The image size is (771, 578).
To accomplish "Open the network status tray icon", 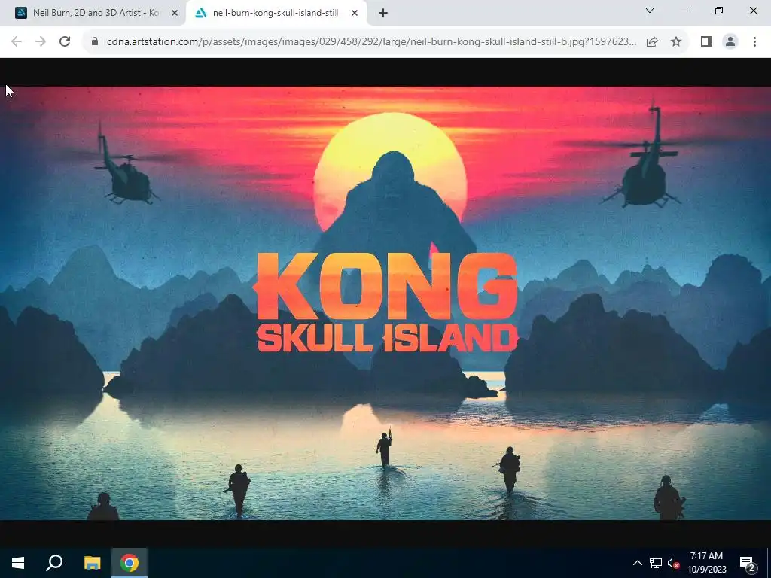I will point(656,563).
